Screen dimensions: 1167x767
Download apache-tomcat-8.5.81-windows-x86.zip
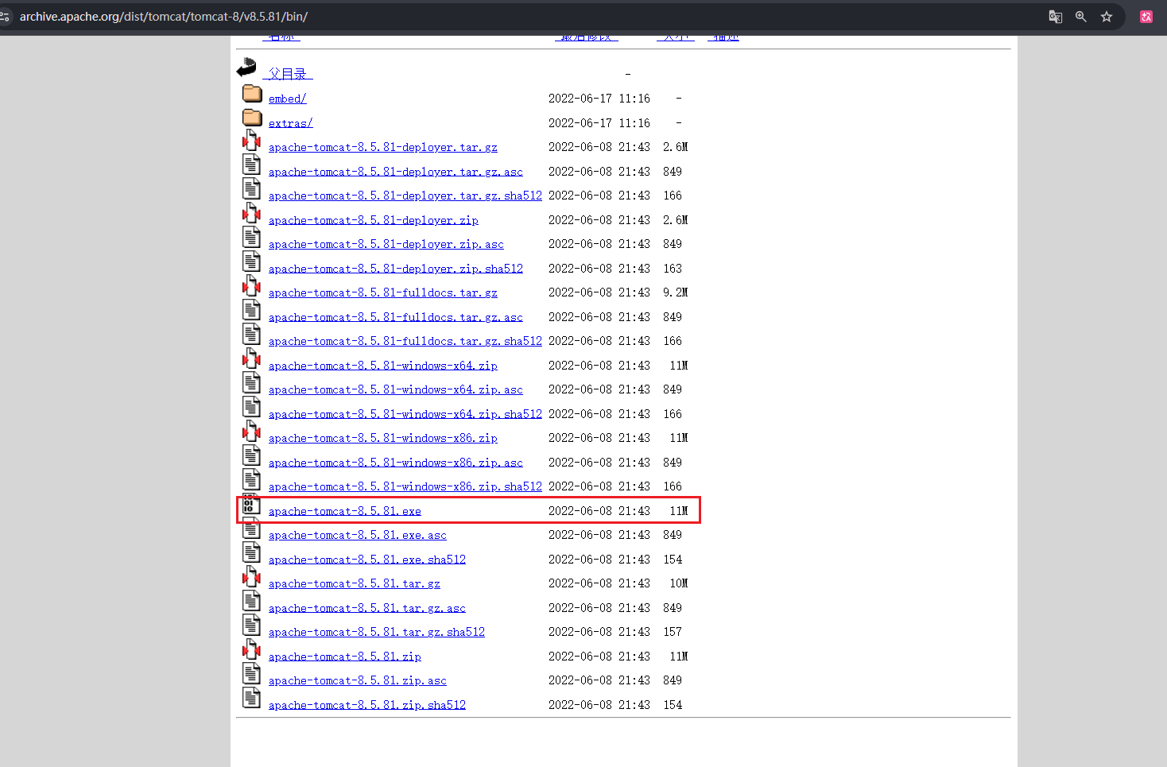pyautogui.click(x=382, y=438)
